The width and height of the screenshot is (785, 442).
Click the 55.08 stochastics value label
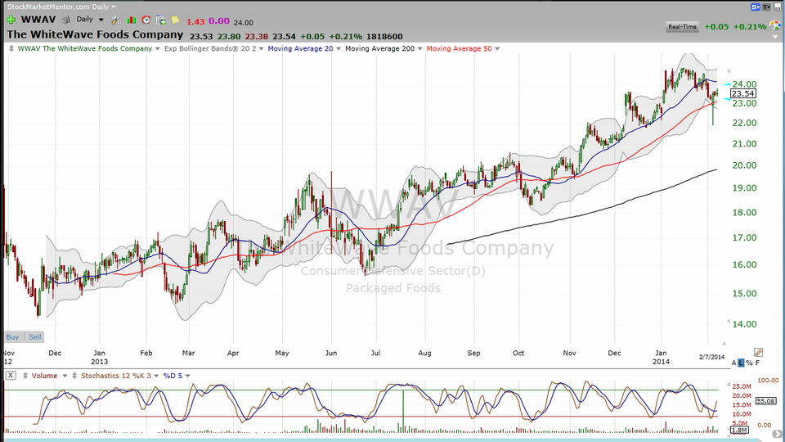765,401
